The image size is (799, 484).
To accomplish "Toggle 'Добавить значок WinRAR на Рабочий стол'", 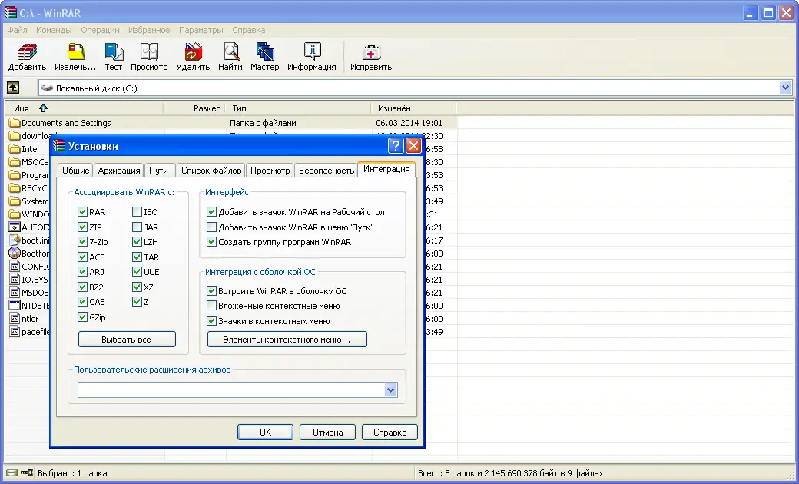I will (211, 212).
